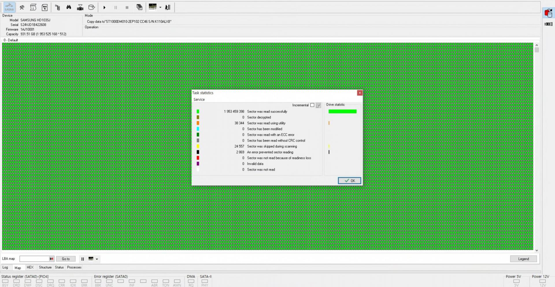
Task: Open the tree list toolbar icon
Action: click(58, 8)
